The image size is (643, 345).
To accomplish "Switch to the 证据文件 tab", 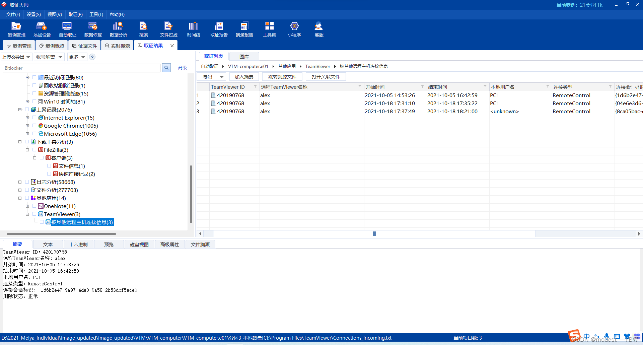I will tap(84, 46).
